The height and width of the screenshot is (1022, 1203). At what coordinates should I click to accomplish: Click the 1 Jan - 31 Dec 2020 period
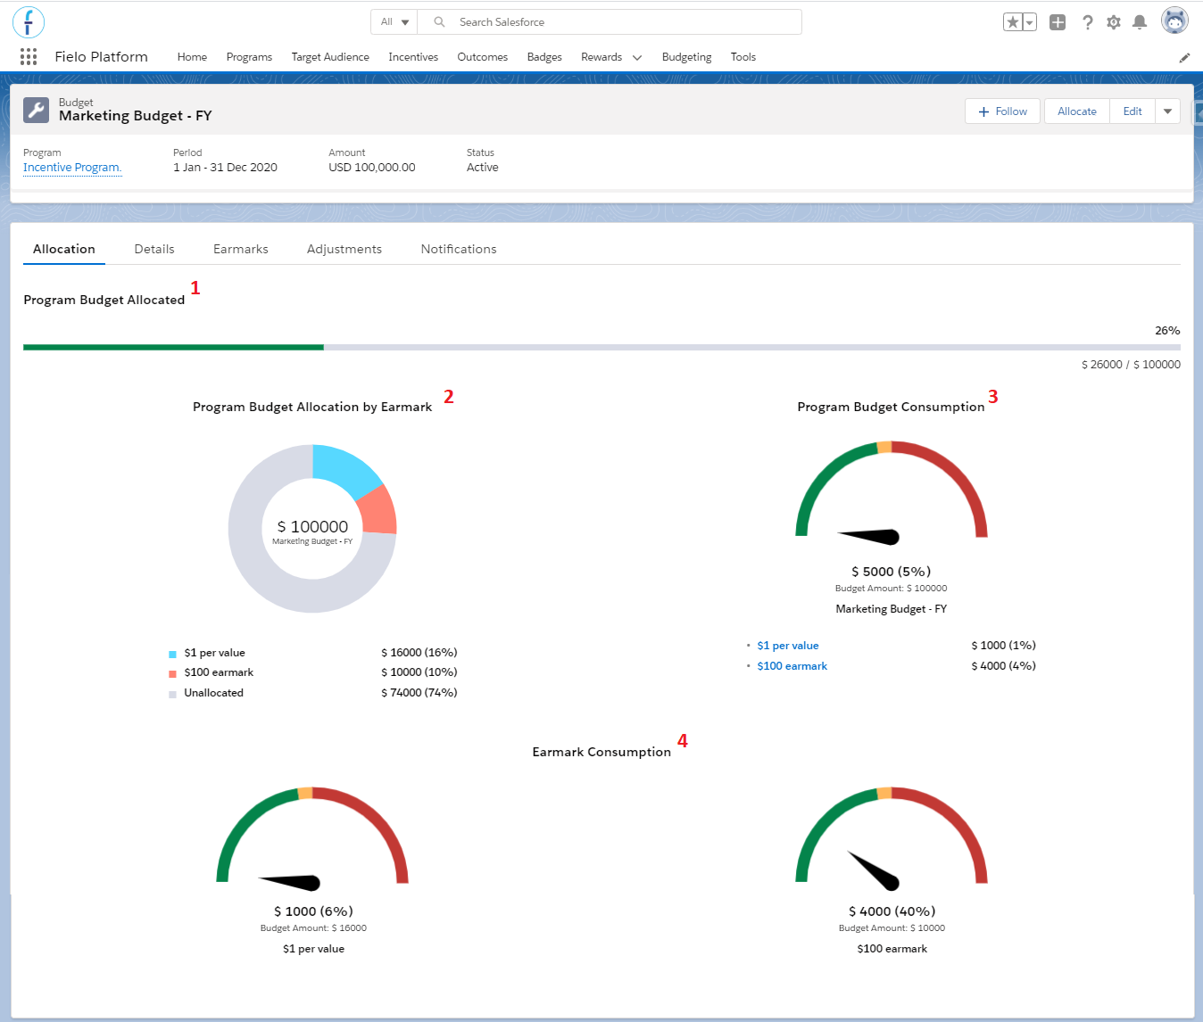pyautogui.click(x=225, y=168)
